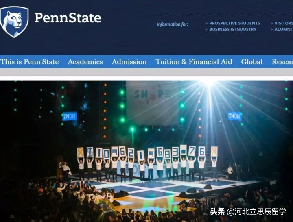
Task: Click the arrow beside Prospective Students
Action: [206, 23]
